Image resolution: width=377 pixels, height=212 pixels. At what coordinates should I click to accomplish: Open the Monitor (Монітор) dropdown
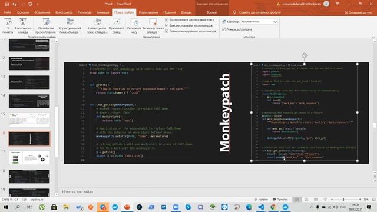(259, 22)
